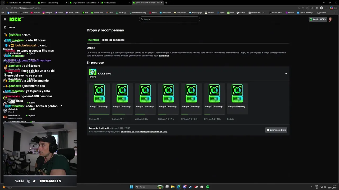
Task: Open the Prime Video bookmark
Action: click(x=165, y=12)
